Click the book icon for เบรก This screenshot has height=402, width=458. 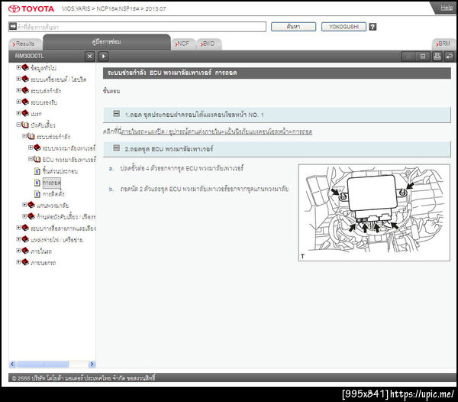point(25,113)
